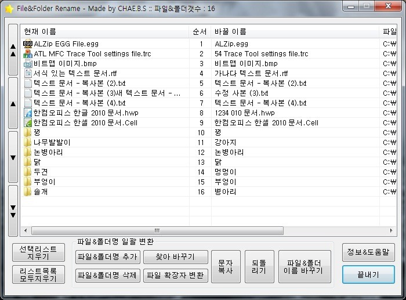
Task: Select current name 나무발발이
Action: tap(52, 143)
